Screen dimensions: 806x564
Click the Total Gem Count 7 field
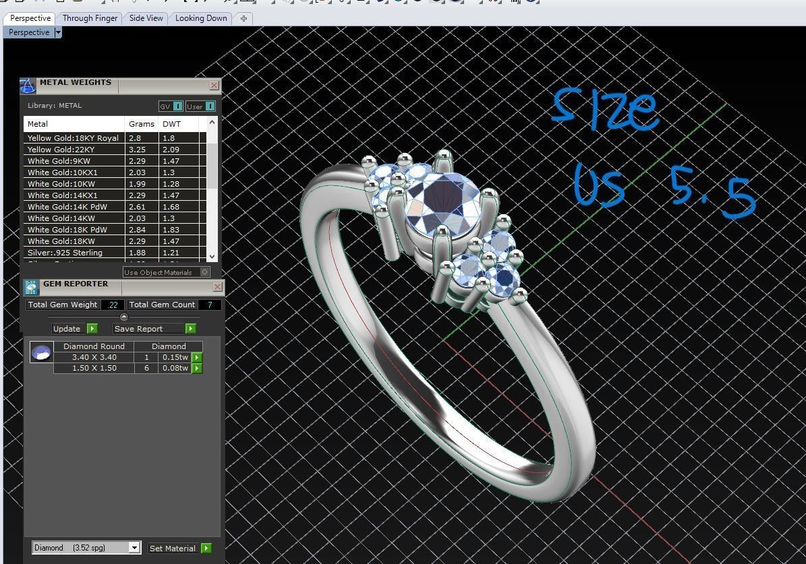click(209, 305)
